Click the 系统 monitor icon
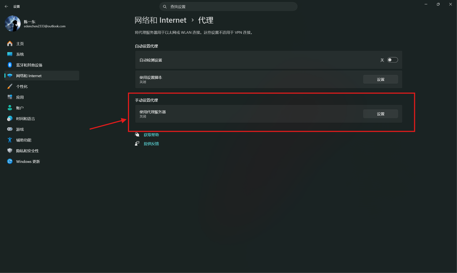This screenshot has width=457, height=273. (10, 54)
